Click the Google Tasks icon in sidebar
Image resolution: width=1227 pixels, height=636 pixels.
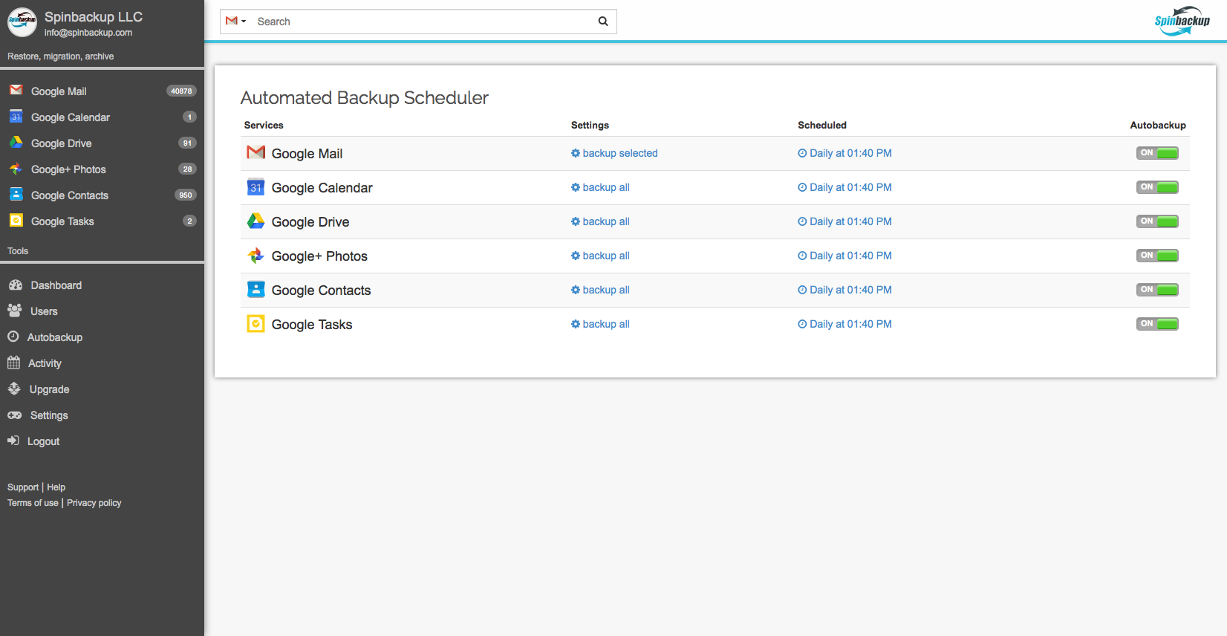point(16,221)
